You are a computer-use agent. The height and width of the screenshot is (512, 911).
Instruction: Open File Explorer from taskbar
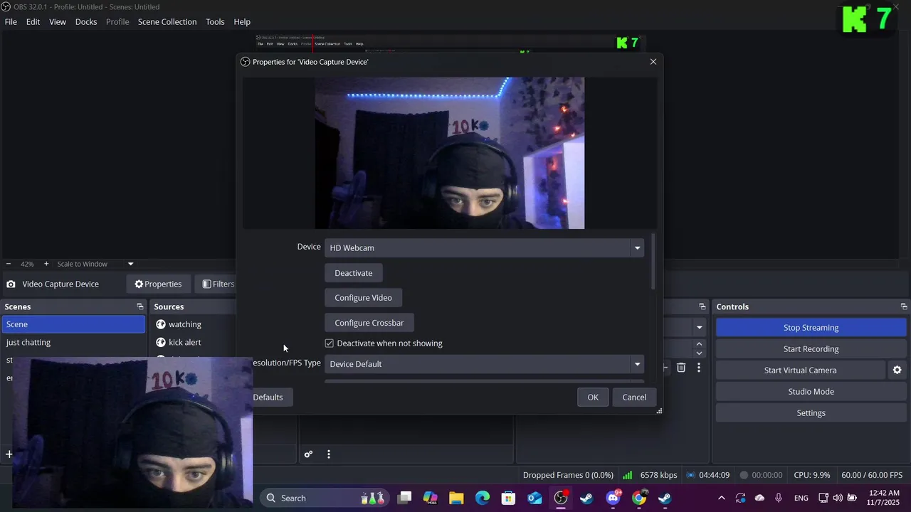pyautogui.click(x=456, y=498)
